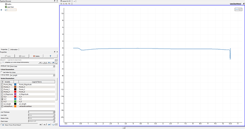Click the Legend Name column header

coord(37,82)
